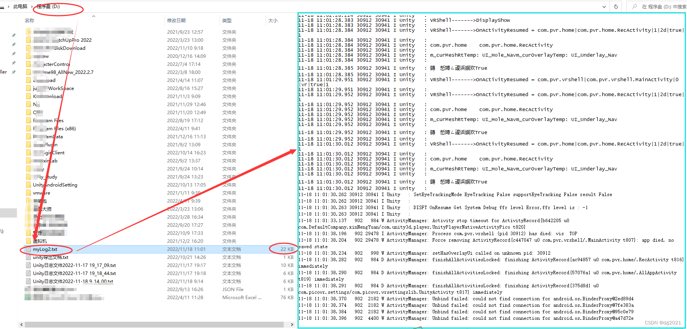The width and height of the screenshot is (687, 329).
Task: Select the date 2022/10/21 14:26
Action: coord(186,257)
